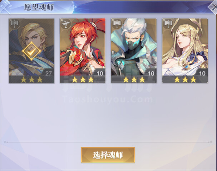The height and width of the screenshot is (171, 217).
Task: Click the 愿望魂师 title header
Action: pos(39,7)
